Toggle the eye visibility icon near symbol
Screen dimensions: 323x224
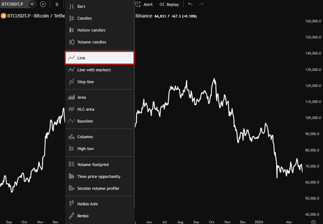click(32, 4)
